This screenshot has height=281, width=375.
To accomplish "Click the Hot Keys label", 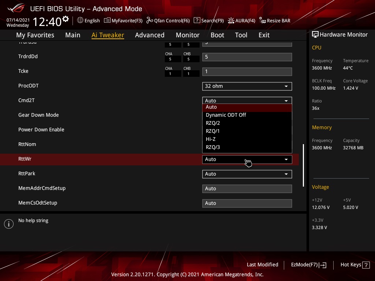I will click(x=350, y=265).
